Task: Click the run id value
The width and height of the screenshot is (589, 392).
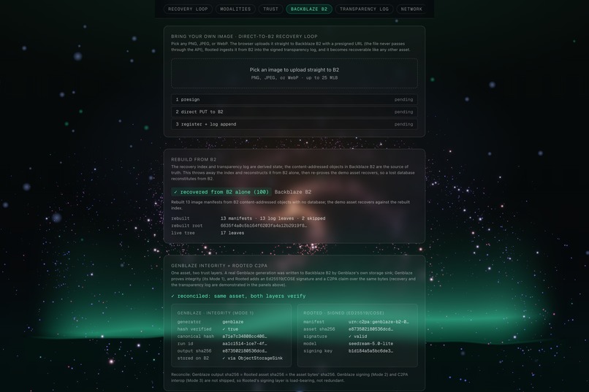Action: coord(245,344)
